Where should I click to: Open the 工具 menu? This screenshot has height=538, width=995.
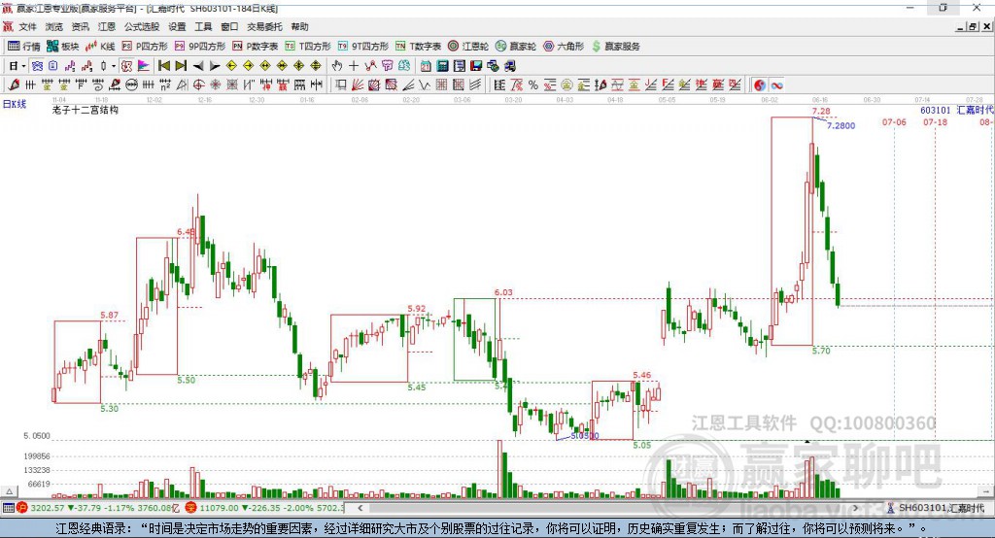[x=203, y=26]
